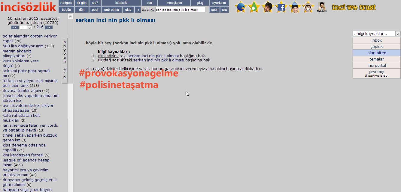The height and width of the screenshot is (192, 401).
Task: Click the bearded man star icon
Action: coord(267,7)
